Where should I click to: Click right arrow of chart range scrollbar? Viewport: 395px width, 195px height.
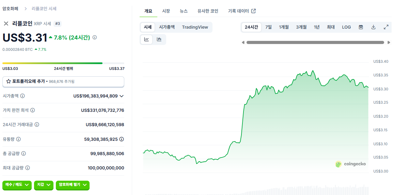(389, 42)
